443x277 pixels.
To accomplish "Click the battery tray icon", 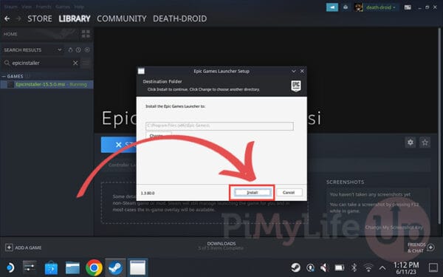I will pyautogui.click(x=340, y=267).
